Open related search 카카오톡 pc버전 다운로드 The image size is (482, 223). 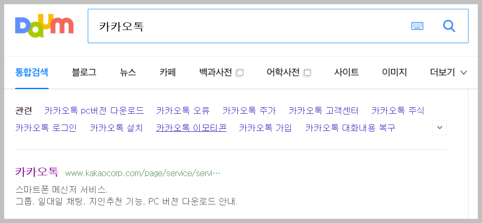(94, 110)
